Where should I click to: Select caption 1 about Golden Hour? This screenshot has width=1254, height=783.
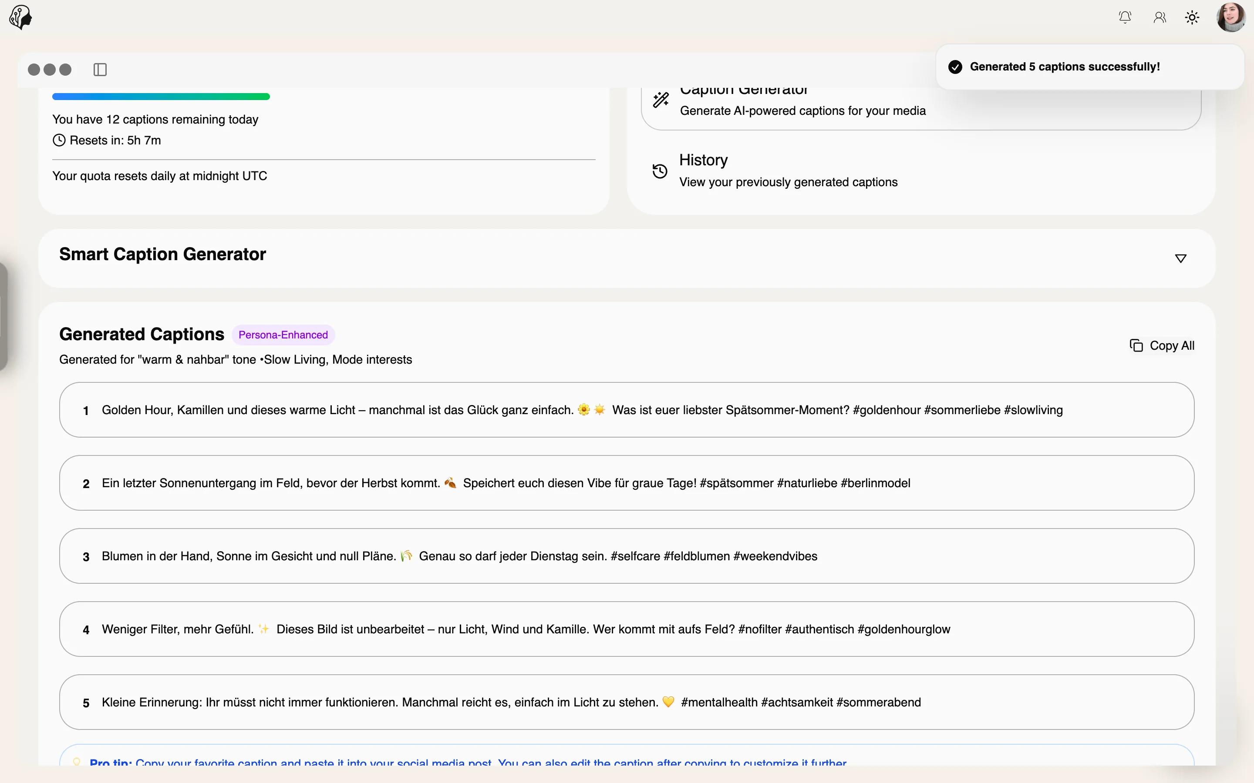[x=627, y=410]
